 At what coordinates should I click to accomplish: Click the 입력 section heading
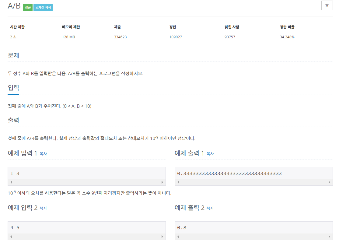click(13, 88)
